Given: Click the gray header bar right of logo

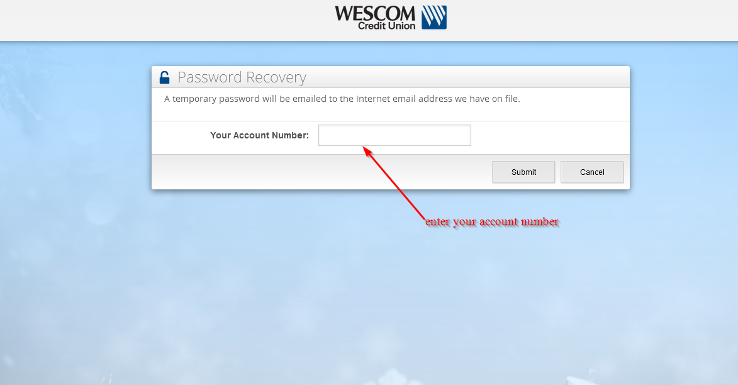Looking at the screenshot, I should (592, 20).
